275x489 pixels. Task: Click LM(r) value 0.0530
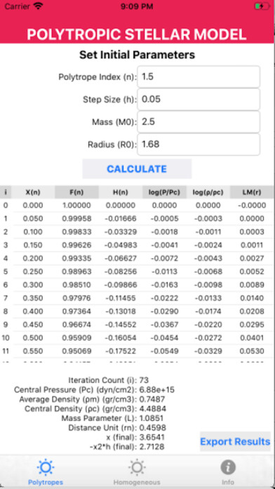252,351
